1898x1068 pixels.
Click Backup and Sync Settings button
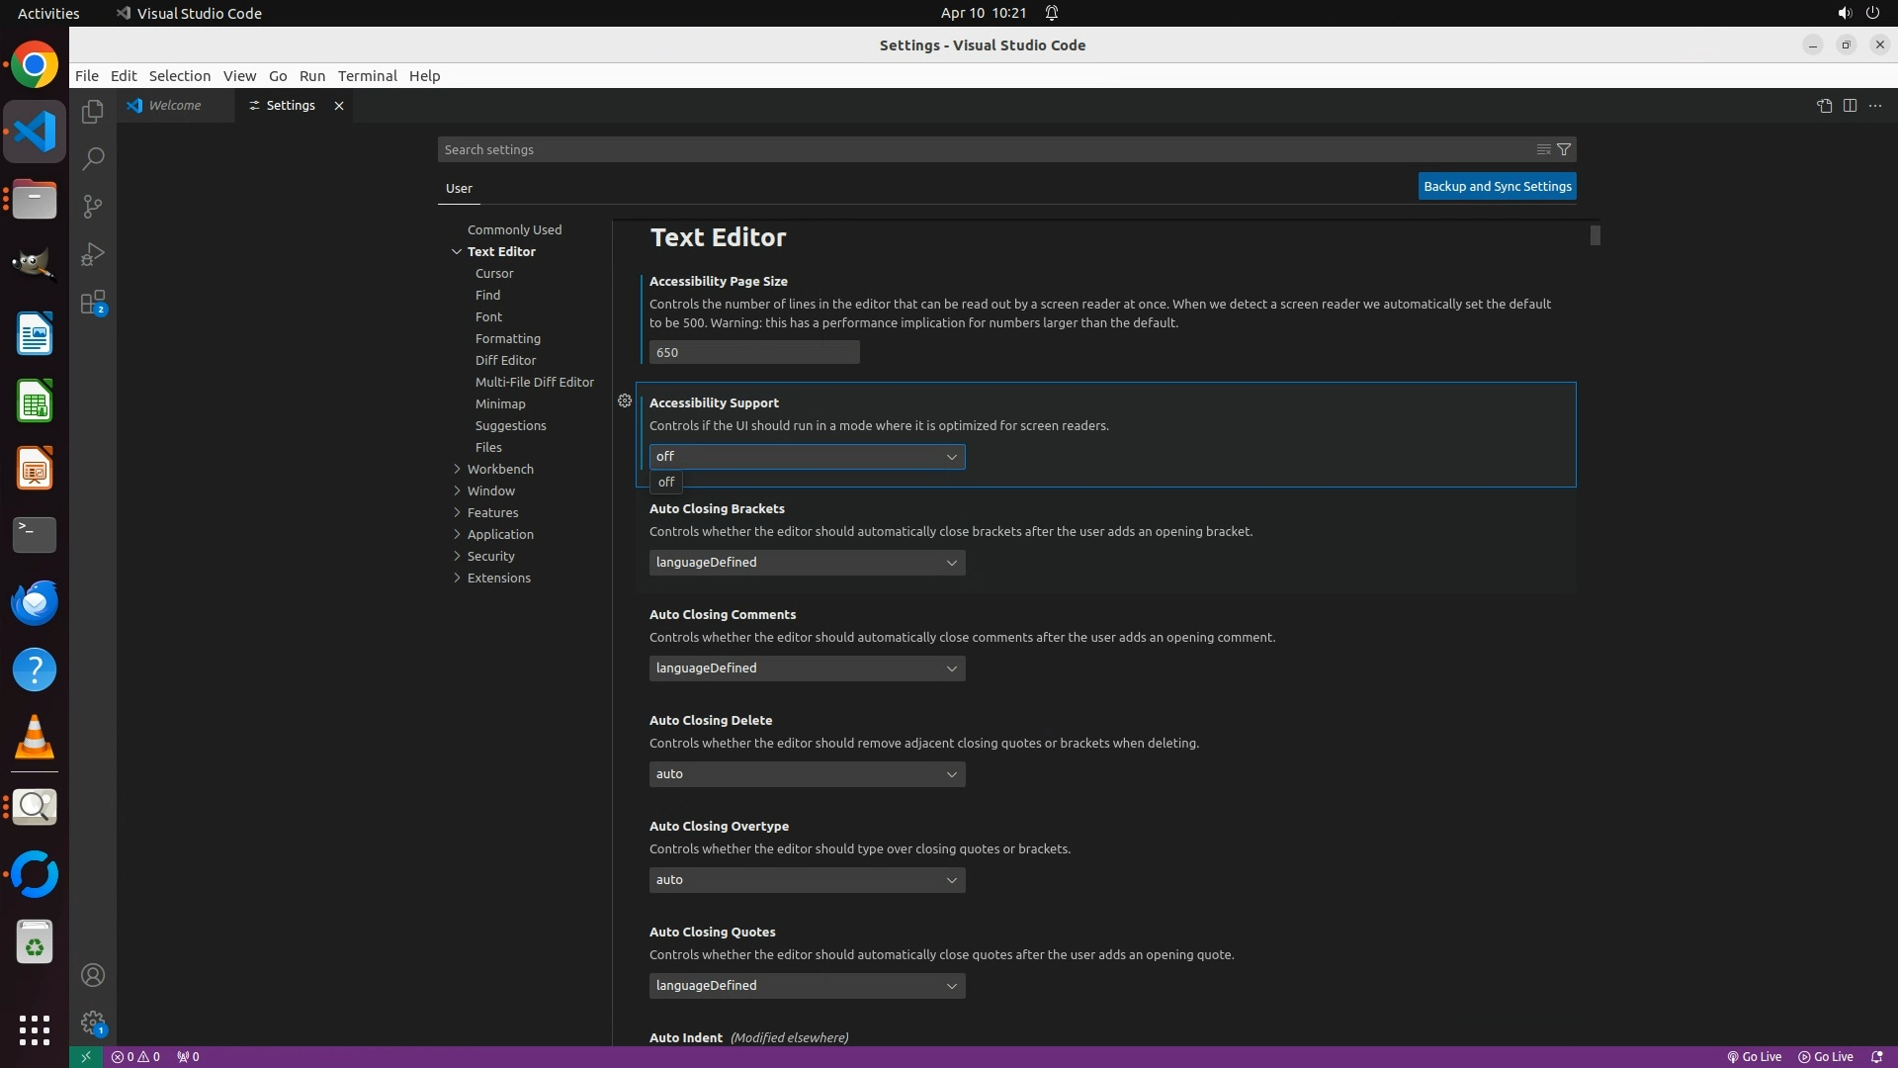pyautogui.click(x=1497, y=186)
